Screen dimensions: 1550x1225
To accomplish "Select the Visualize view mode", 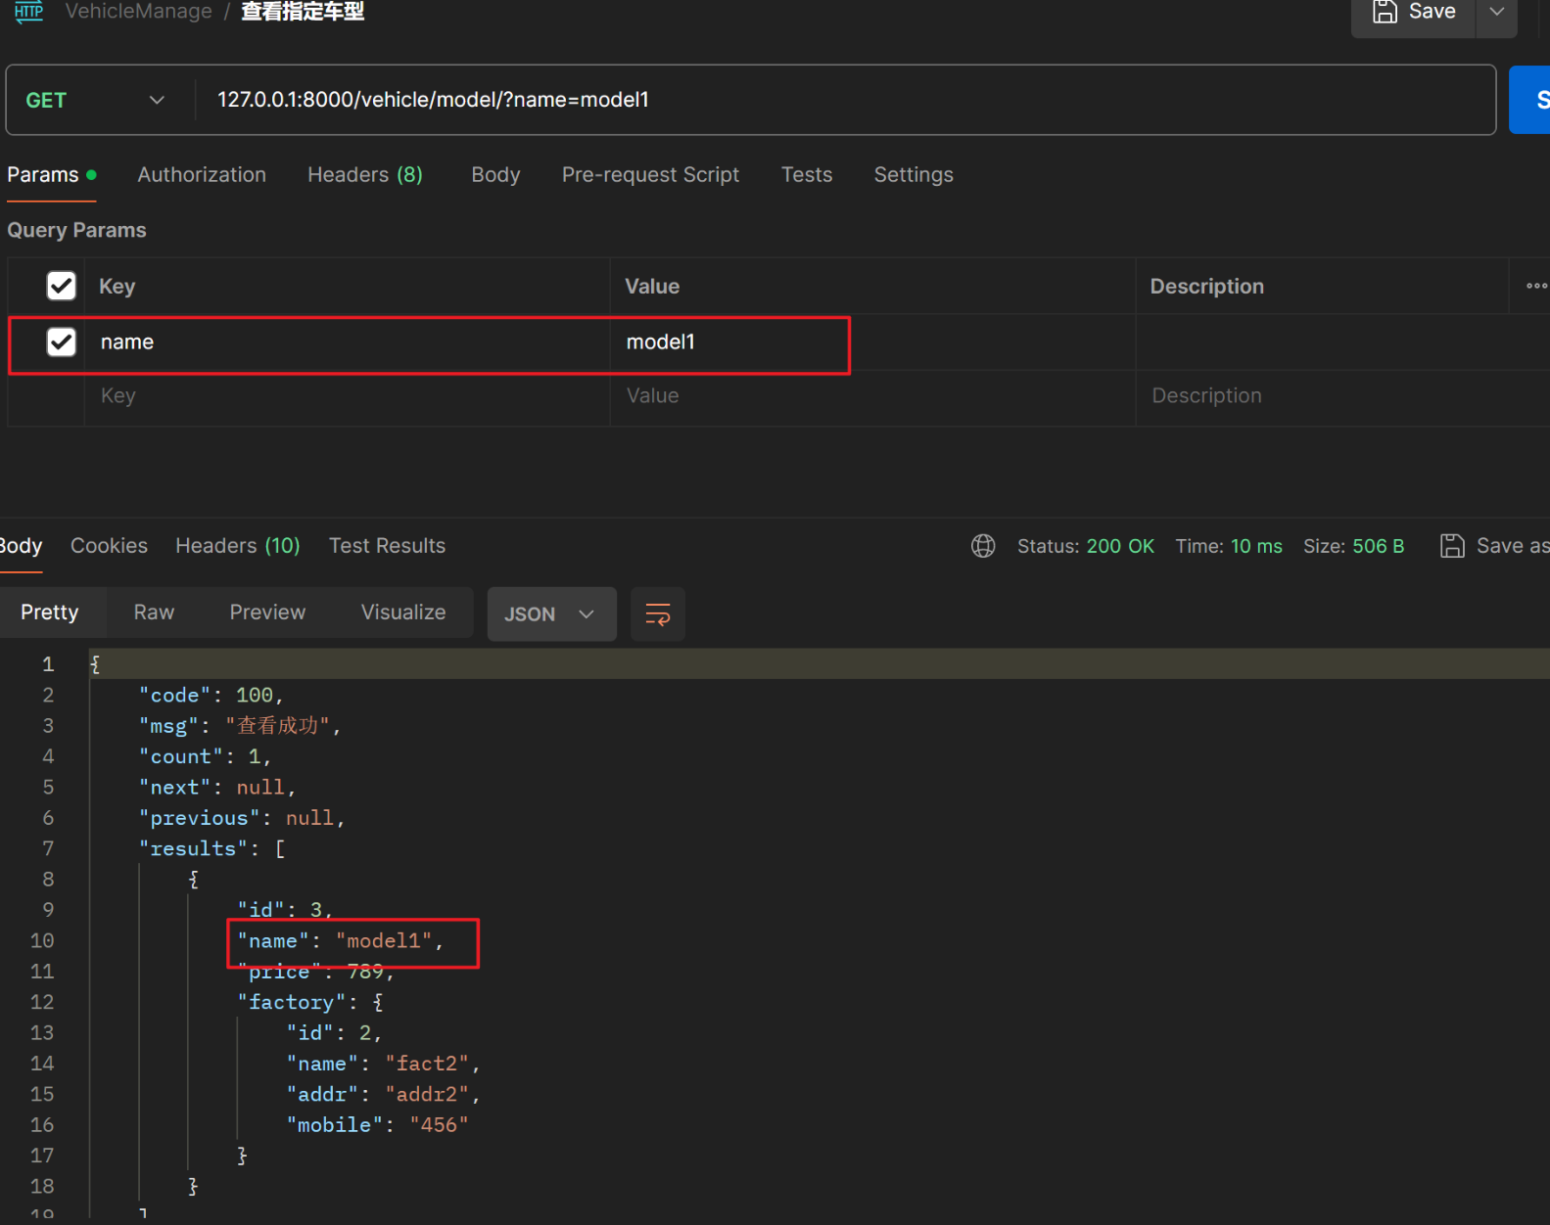I will click(403, 612).
